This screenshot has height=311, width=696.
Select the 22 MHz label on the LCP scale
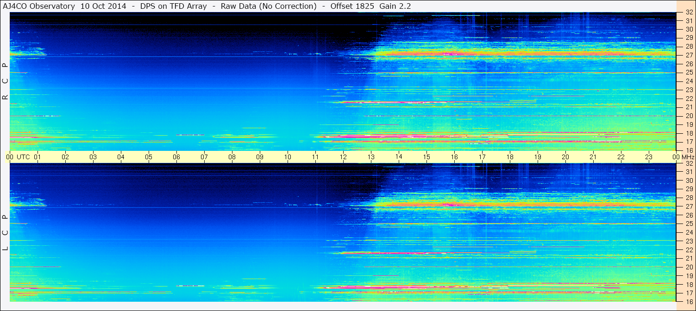pyautogui.click(x=689, y=249)
